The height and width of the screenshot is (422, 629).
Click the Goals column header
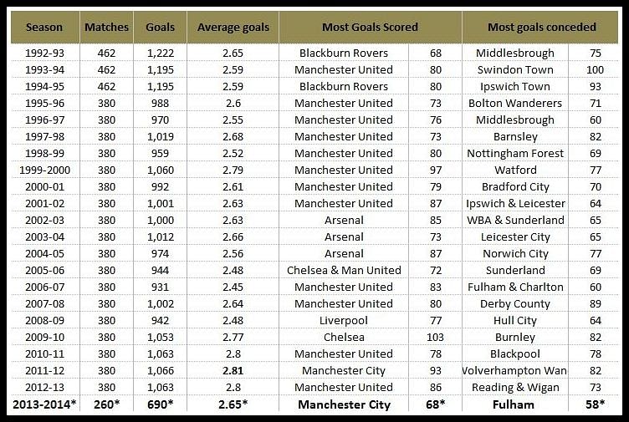pyautogui.click(x=160, y=28)
